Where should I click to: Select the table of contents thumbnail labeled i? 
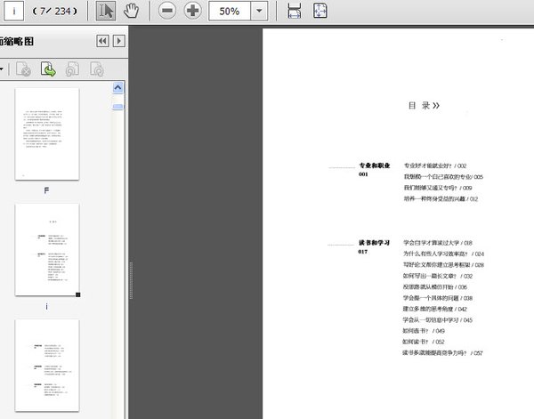(47, 251)
